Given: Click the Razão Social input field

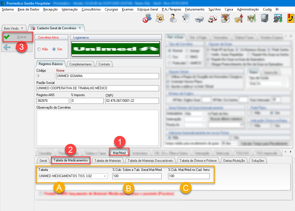Looking at the screenshot, I should click(x=98, y=88).
